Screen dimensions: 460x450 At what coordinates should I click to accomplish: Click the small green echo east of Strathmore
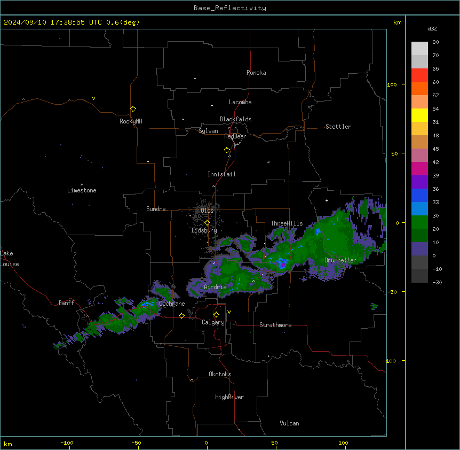coord(374,306)
